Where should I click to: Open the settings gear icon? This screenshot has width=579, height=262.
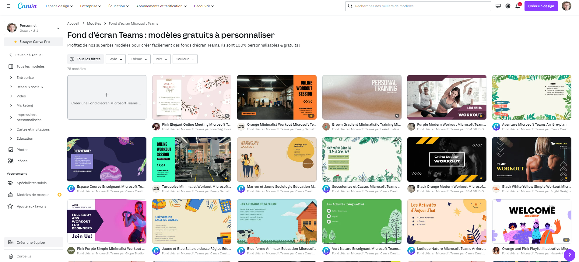point(508,6)
